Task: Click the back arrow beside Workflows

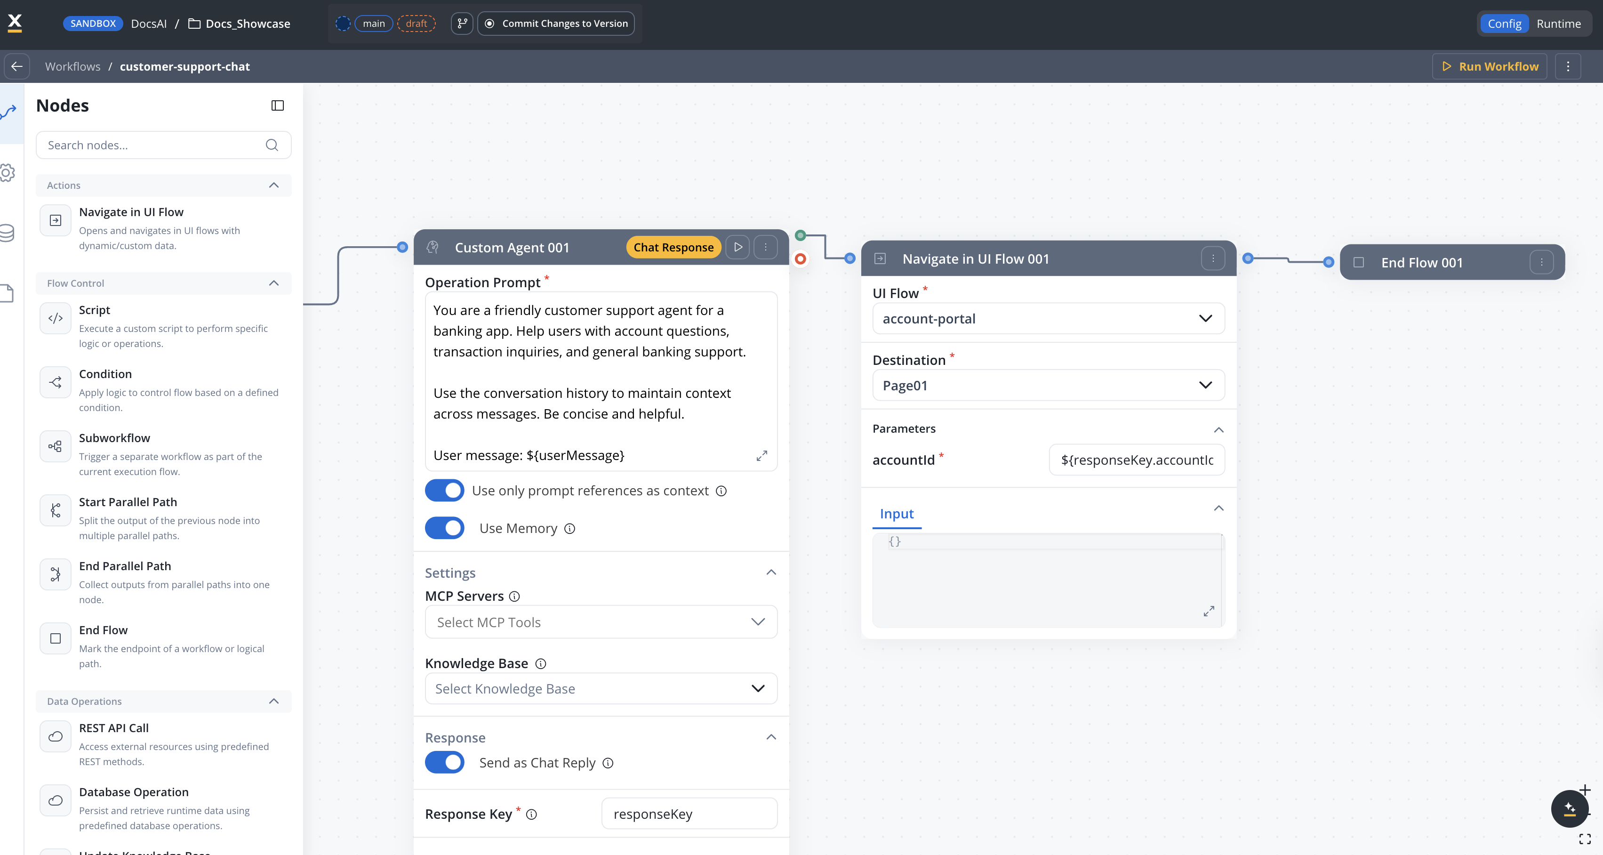Action: tap(17, 67)
